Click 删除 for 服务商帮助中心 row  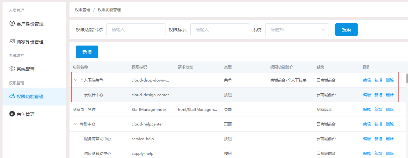[390, 139]
